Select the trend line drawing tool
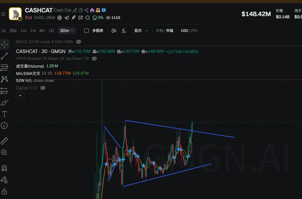Image resolution: width=302 pixels, height=199 pixels. 4,56
